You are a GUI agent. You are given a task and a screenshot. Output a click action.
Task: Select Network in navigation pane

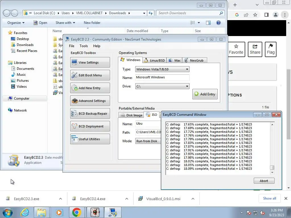pos(17,110)
